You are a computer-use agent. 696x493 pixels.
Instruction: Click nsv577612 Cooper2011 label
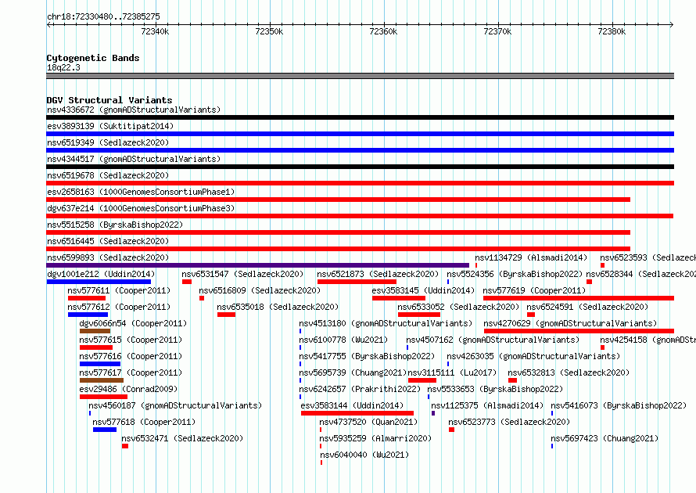click(x=119, y=307)
